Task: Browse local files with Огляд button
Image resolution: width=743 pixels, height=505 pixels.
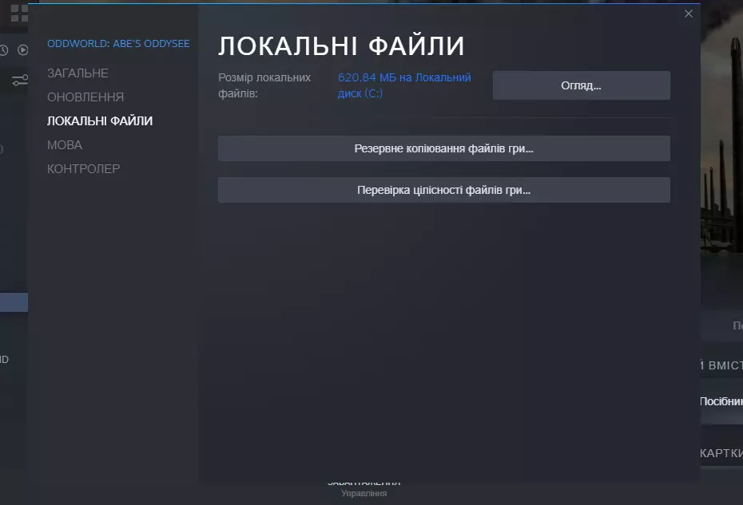Action: [x=582, y=85]
